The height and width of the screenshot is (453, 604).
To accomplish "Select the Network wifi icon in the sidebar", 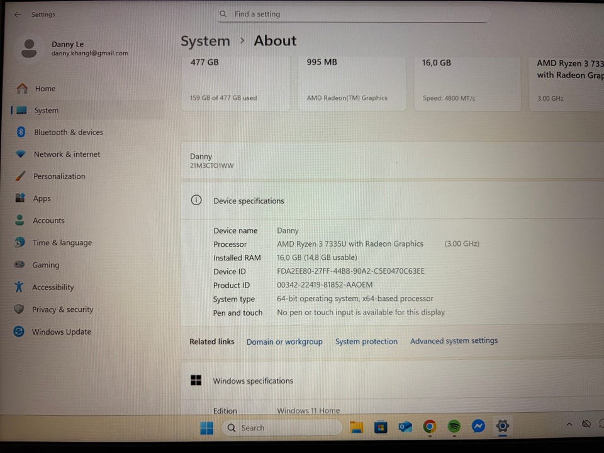I will (x=20, y=154).
